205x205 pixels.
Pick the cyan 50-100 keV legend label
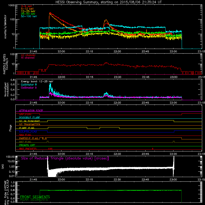(x=29, y=16)
